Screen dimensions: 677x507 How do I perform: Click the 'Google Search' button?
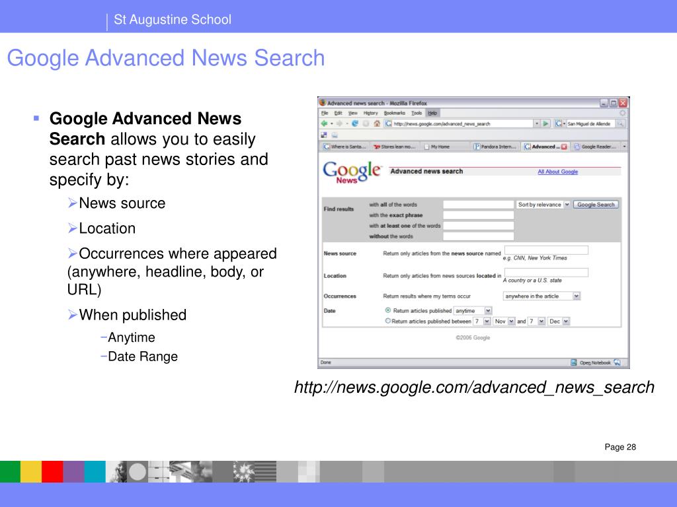pyautogui.click(x=596, y=205)
